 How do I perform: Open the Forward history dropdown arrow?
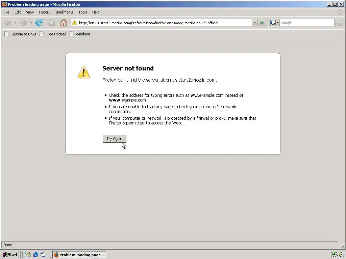(31, 23)
